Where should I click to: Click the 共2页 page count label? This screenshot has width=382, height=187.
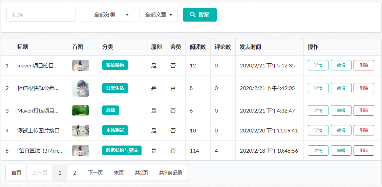(x=141, y=173)
